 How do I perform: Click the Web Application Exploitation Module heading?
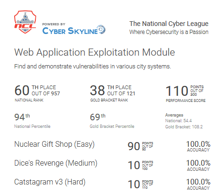94,52
